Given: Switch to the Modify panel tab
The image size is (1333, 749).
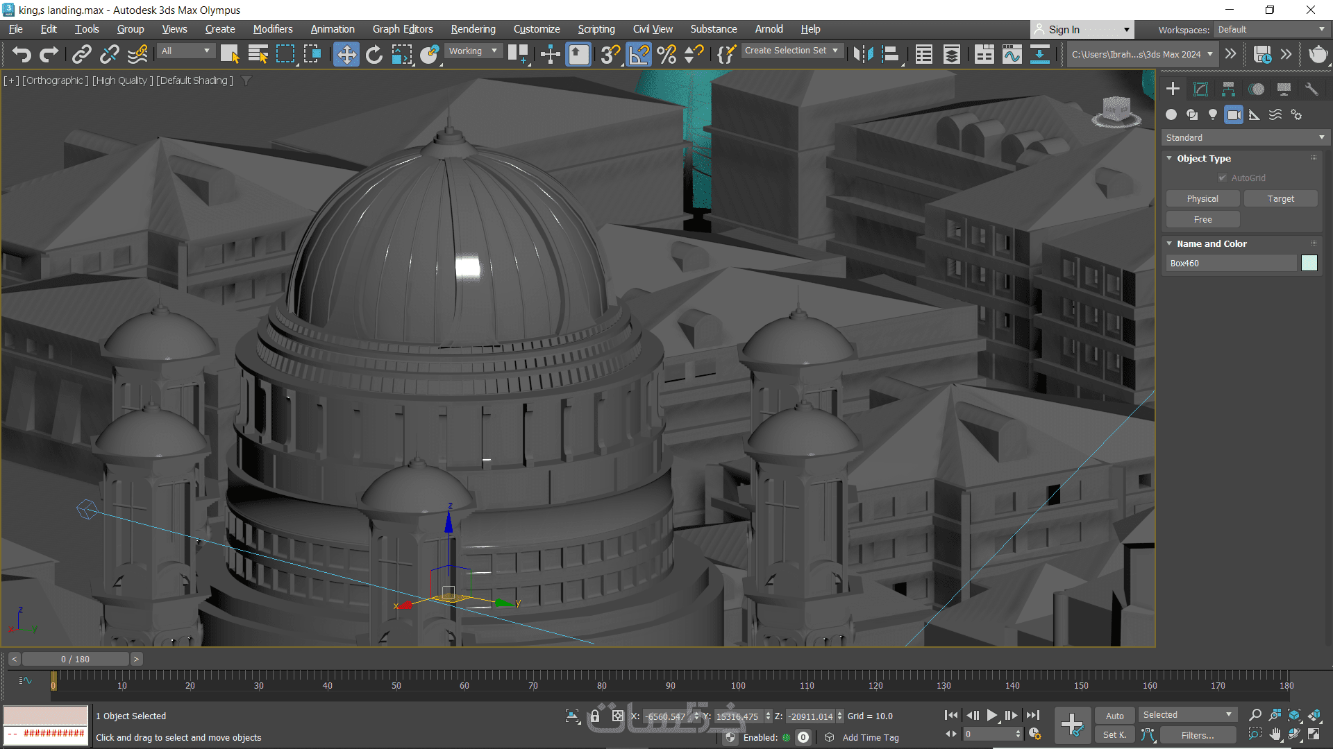Looking at the screenshot, I should point(1200,89).
